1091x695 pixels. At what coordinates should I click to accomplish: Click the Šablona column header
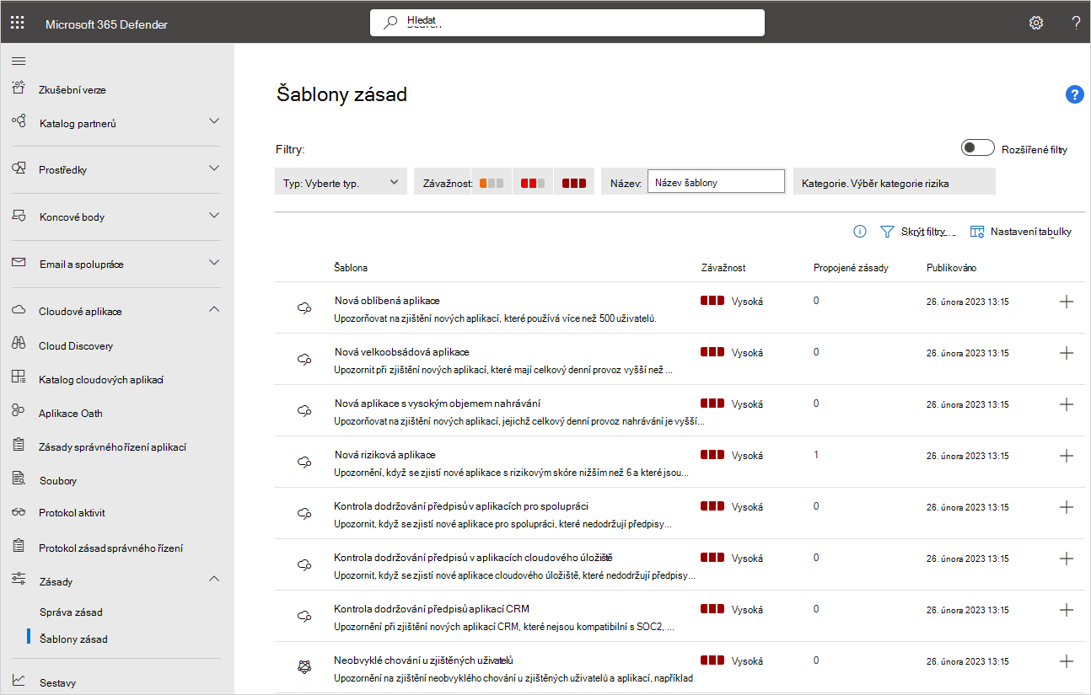point(351,267)
